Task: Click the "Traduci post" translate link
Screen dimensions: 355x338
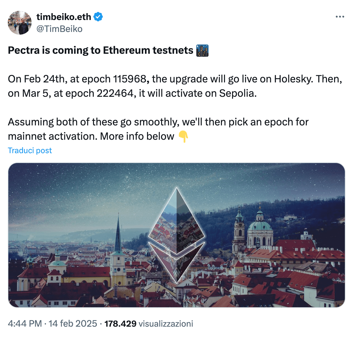Action: [x=30, y=150]
